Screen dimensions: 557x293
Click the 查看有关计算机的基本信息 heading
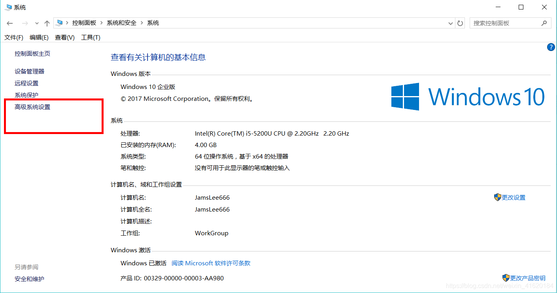click(x=158, y=58)
